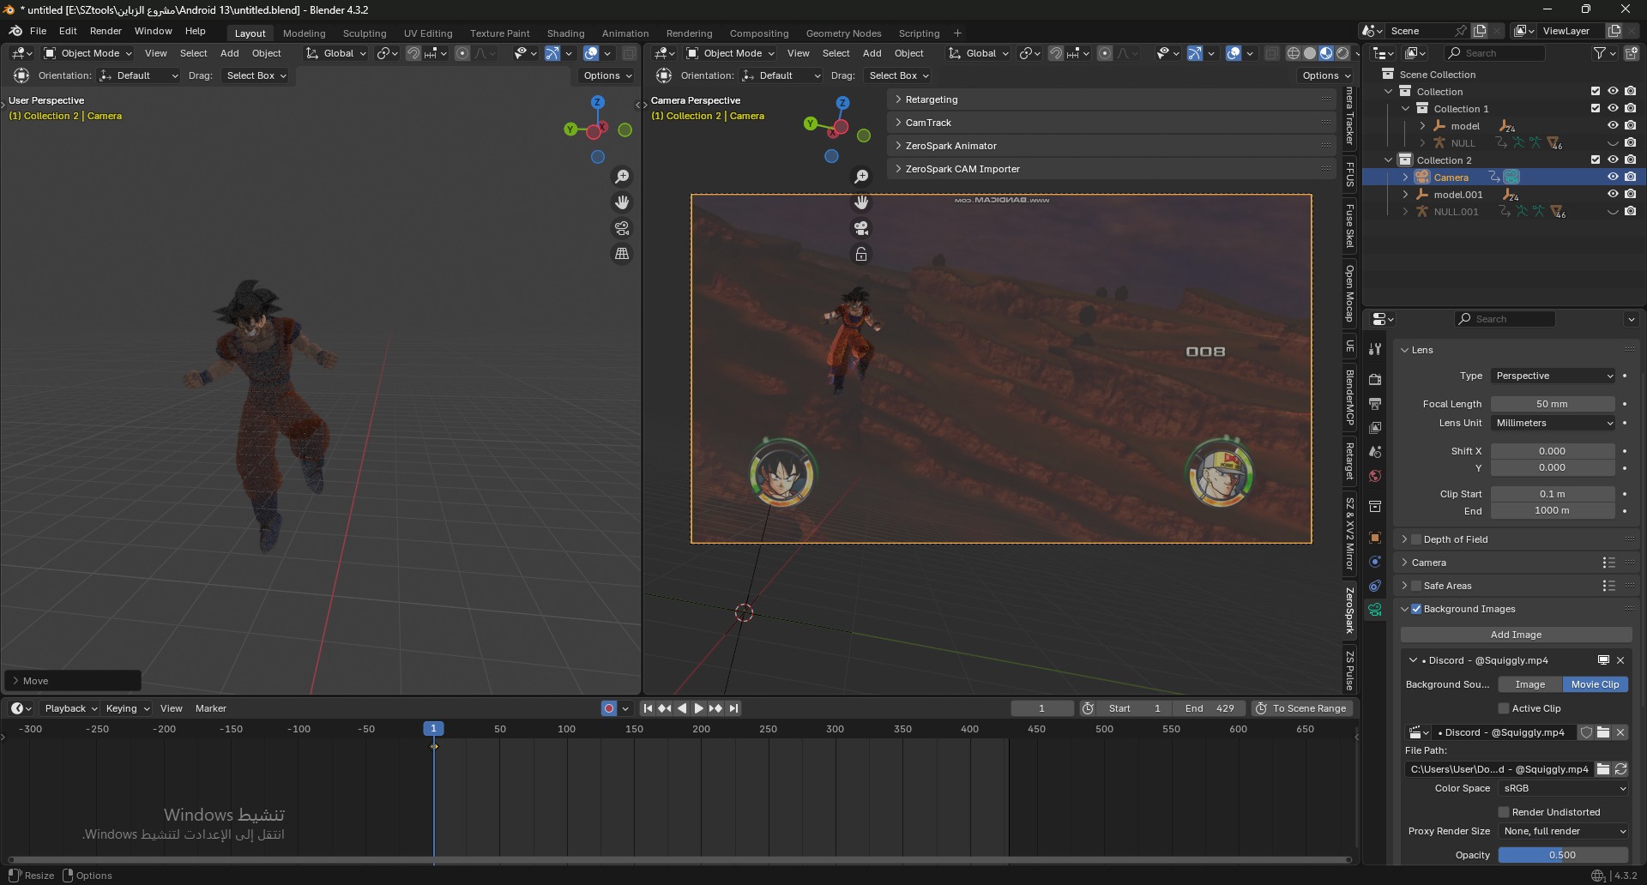Viewport: 1647px width, 885px height.
Task: Open the World properties tab
Action: click(1375, 476)
